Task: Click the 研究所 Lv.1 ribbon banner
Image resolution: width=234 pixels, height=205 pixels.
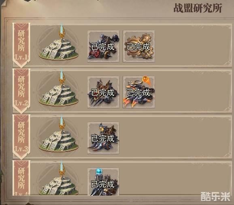Action: click(21, 45)
